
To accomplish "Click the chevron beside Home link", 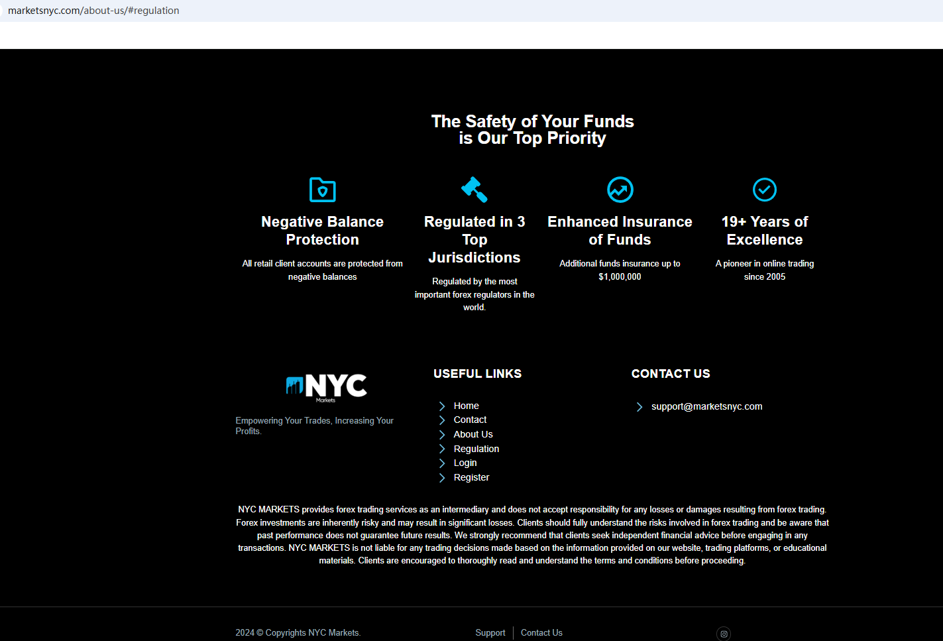I will [x=442, y=406].
